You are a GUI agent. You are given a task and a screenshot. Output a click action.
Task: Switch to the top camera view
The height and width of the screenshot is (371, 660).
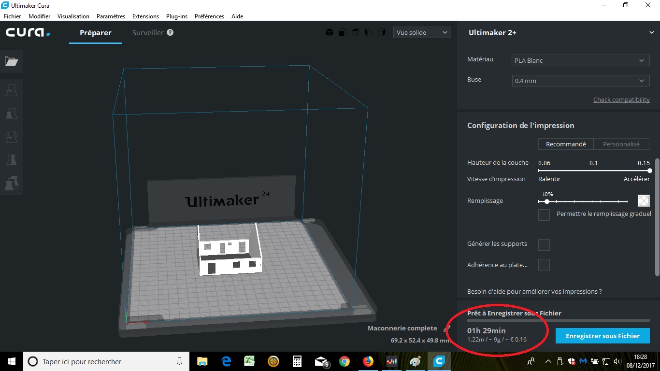pyautogui.click(x=356, y=32)
